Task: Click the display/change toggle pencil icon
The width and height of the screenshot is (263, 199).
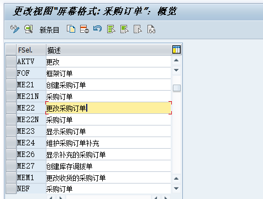Action: point(15,29)
